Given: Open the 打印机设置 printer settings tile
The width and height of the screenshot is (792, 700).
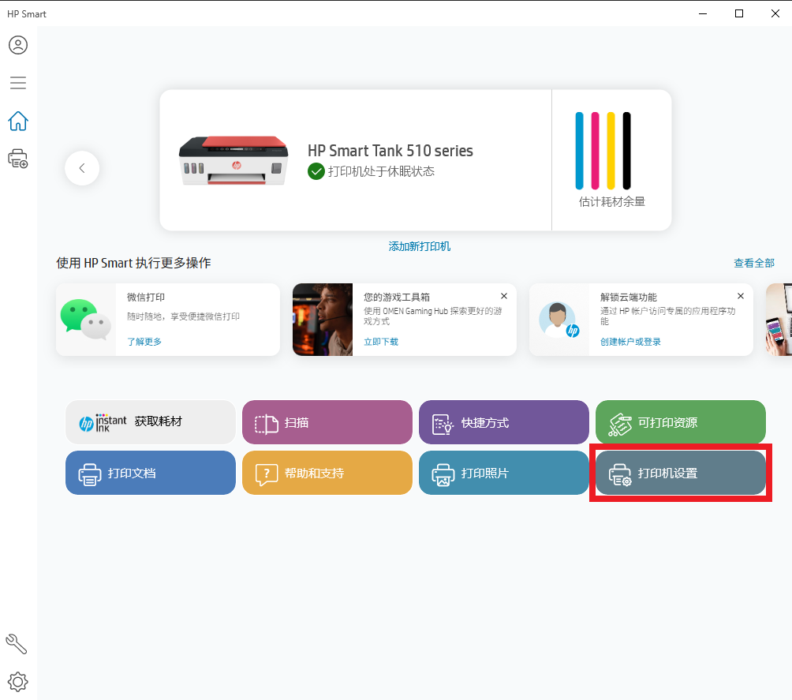Looking at the screenshot, I should (x=681, y=473).
